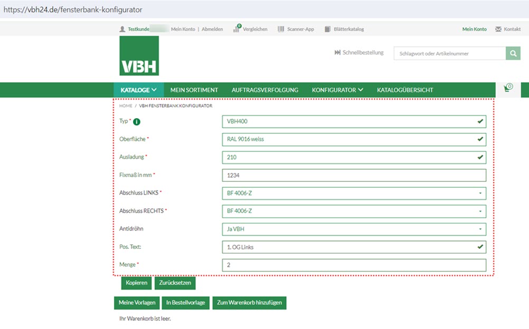Screen dimensions: 529x329
Task: Click the Schnellbestellung fast-forward icon
Action: coord(337,53)
